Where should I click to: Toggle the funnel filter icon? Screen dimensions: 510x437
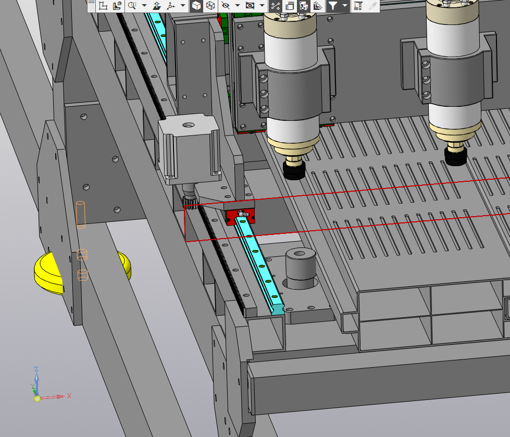[x=333, y=6]
